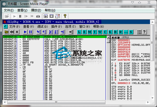Click OllyDbg step over icon
The image size is (157, 107).
pyautogui.click(x=44, y=32)
